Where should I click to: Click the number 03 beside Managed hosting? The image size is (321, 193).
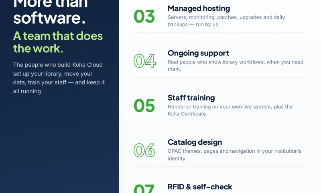(x=144, y=16)
